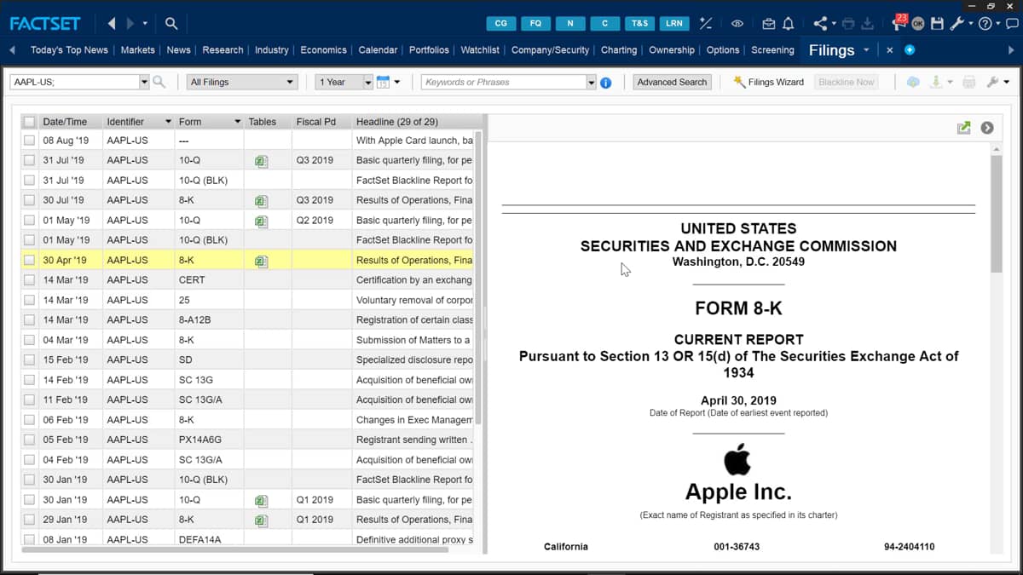Open the Keywords or Phrases dropdown arrow
The height and width of the screenshot is (575, 1023).
591,82
